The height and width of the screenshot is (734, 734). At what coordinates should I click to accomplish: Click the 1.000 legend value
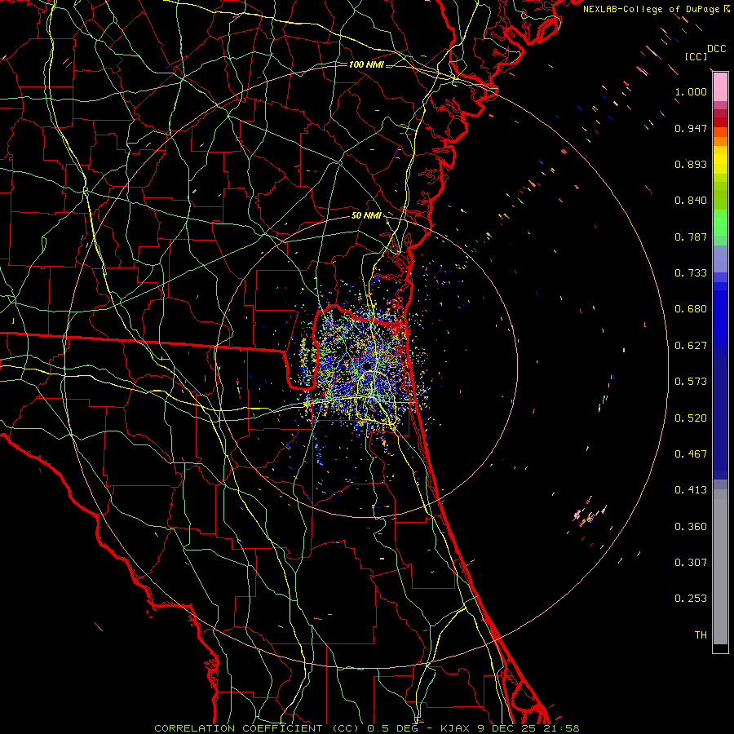691,91
